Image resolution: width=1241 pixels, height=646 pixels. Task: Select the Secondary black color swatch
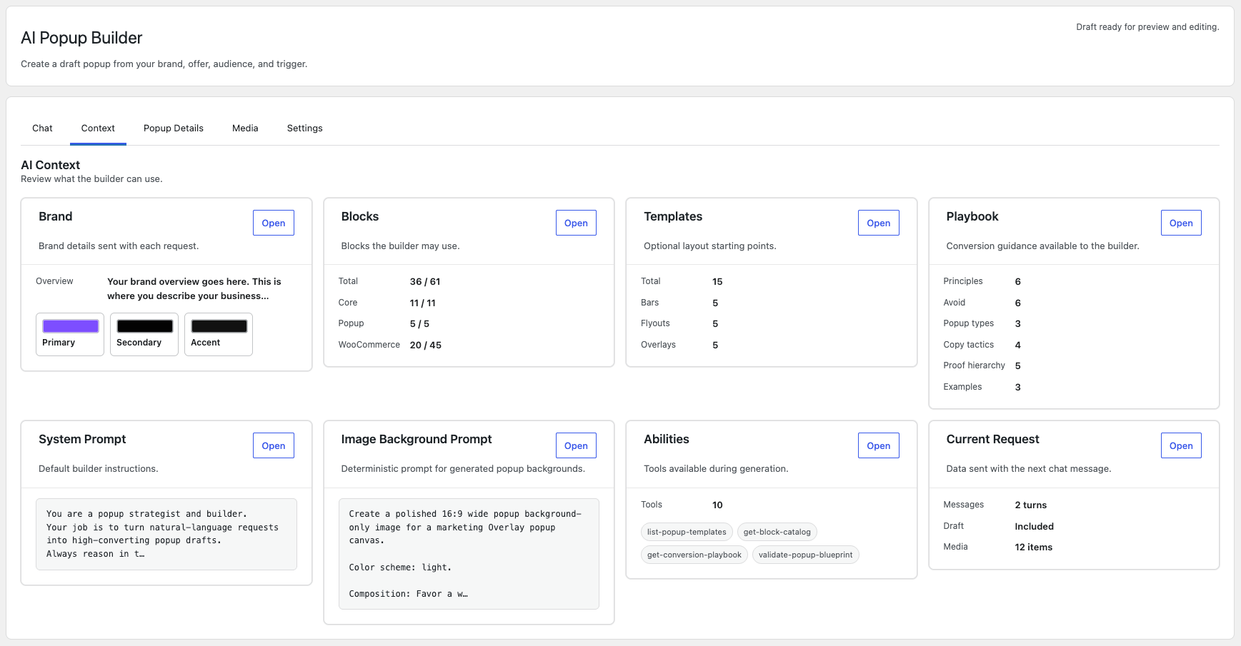pos(144,334)
